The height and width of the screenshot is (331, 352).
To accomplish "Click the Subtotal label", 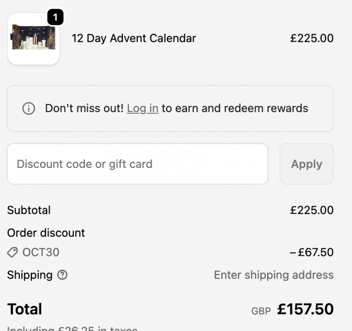I will pos(29,210).
